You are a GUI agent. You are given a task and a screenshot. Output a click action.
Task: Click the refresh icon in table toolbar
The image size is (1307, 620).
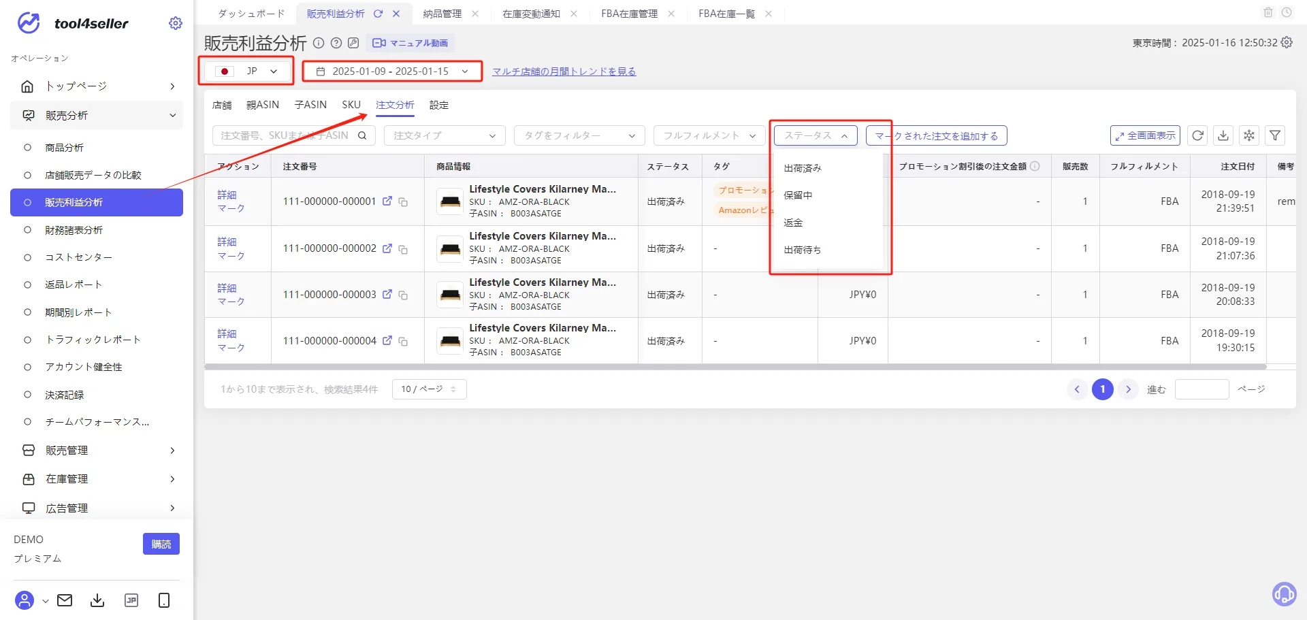pos(1197,135)
